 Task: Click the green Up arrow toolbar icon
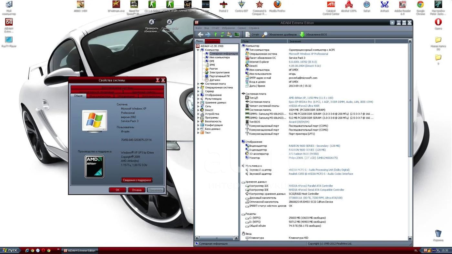tap(216, 34)
